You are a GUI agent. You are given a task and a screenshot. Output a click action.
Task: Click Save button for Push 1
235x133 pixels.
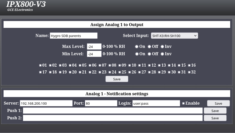[x=215, y=111]
